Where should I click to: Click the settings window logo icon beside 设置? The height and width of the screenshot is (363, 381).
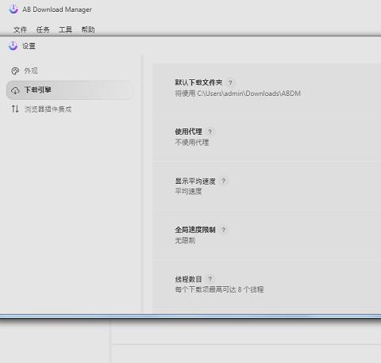tap(13, 46)
